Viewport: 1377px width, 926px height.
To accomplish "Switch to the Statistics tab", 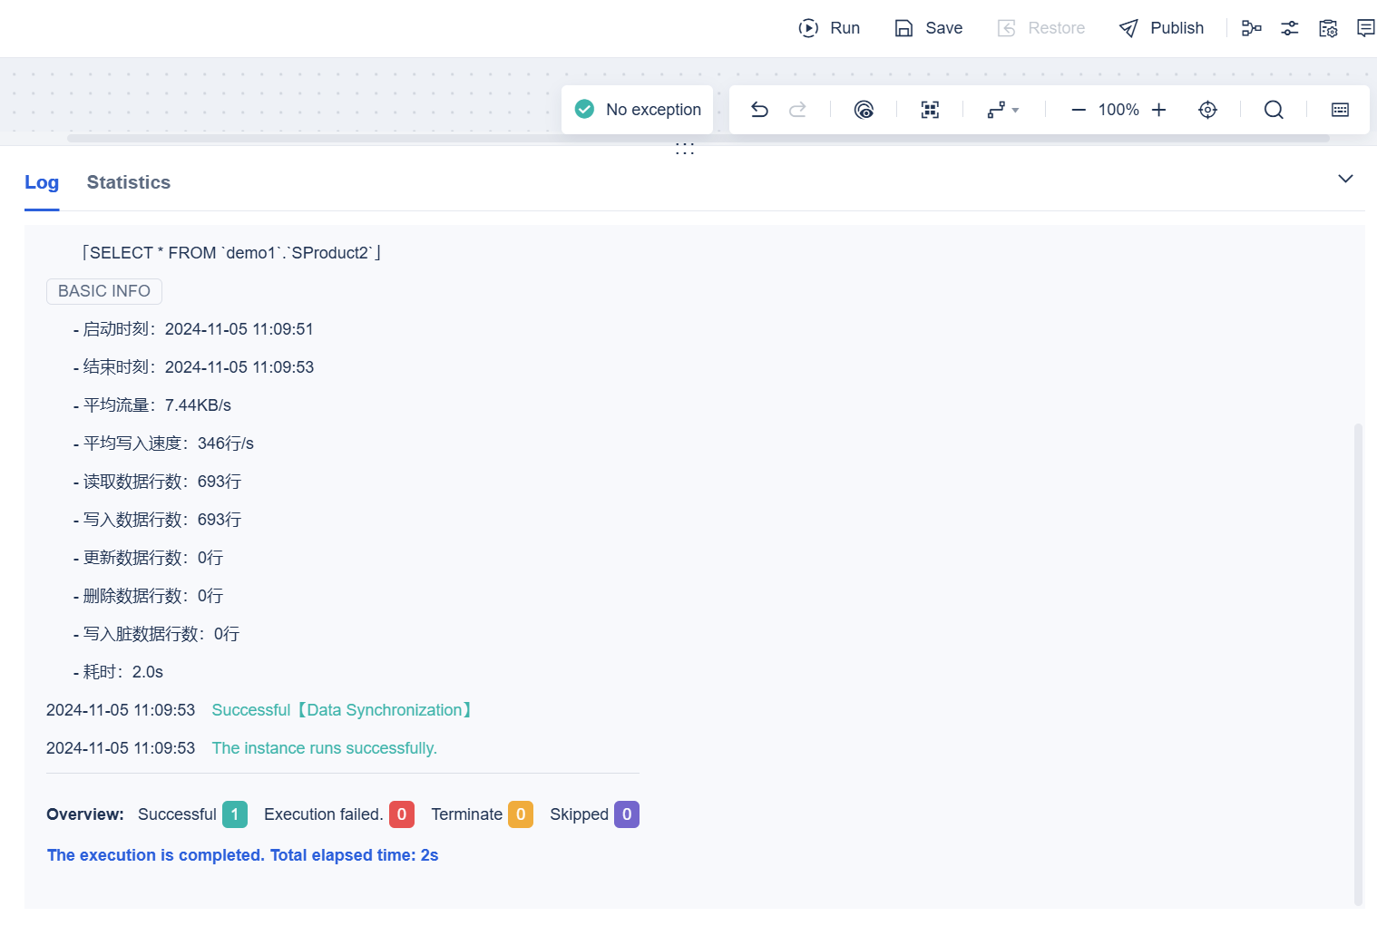I will [x=129, y=182].
